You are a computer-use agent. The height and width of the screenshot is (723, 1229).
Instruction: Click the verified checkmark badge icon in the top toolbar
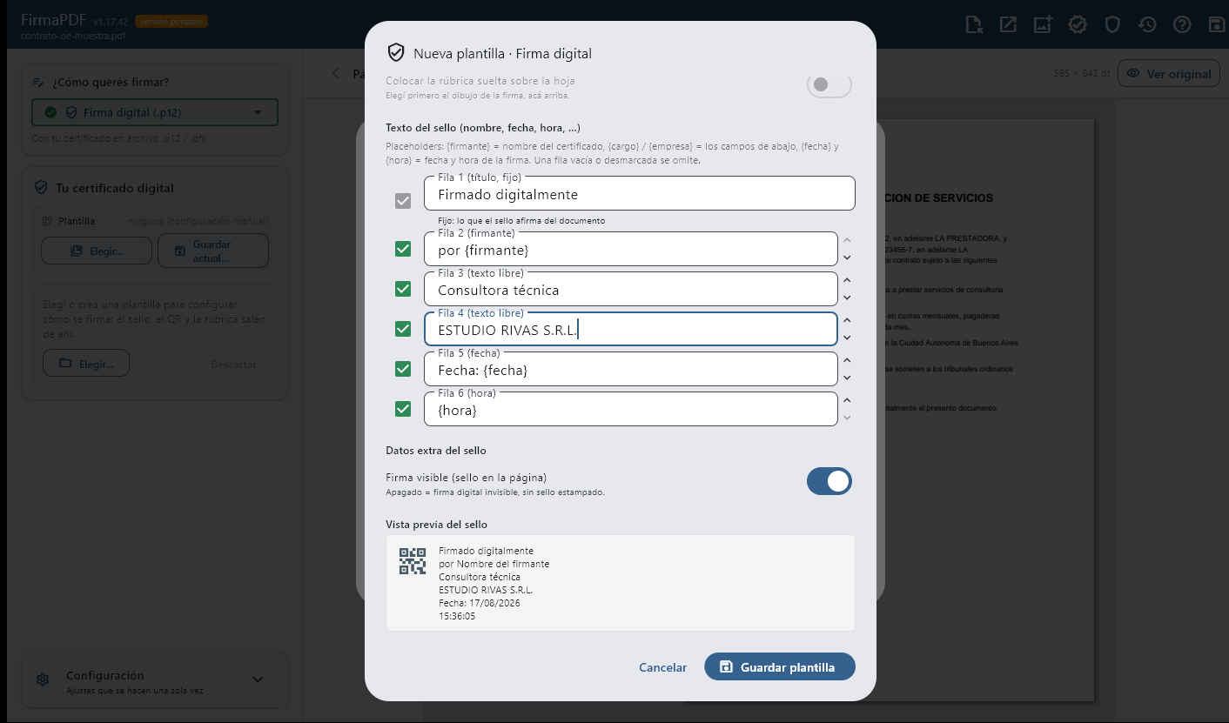point(1078,24)
